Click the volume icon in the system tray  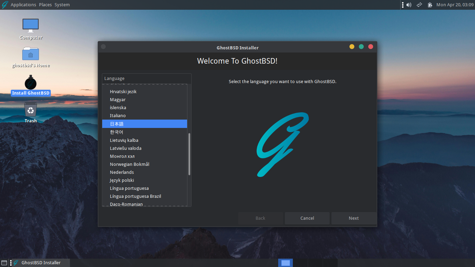pos(409,5)
